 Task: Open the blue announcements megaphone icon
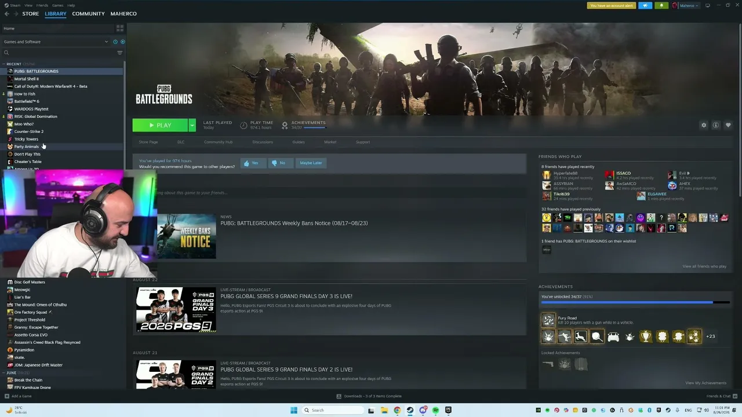645,6
